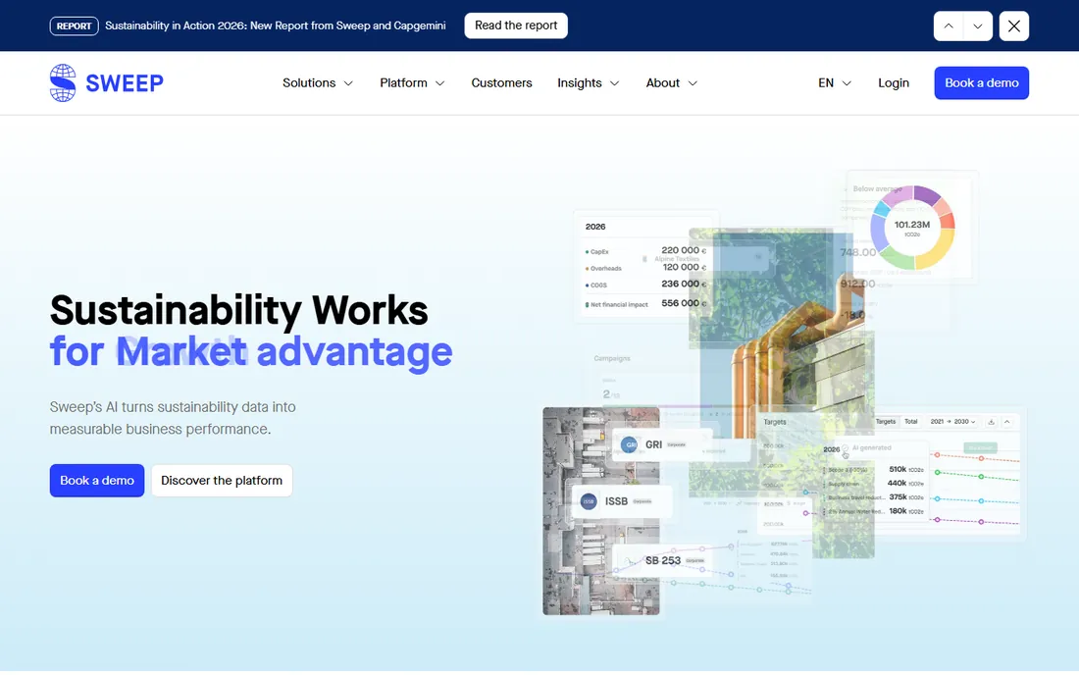Go to the Customers page
The image size is (1079, 675).
(x=501, y=82)
